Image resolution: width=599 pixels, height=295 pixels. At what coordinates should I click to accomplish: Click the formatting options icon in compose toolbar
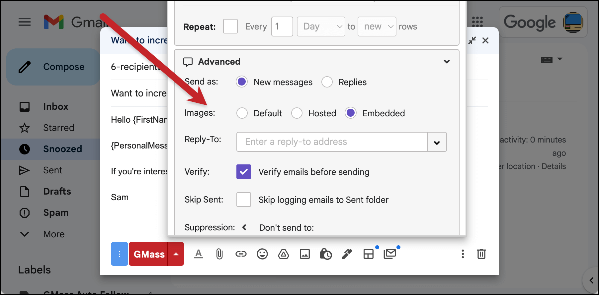click(x=199, y=254)
